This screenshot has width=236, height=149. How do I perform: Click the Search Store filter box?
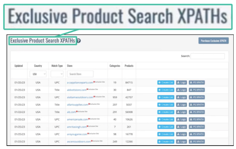[x=80, y=74]
